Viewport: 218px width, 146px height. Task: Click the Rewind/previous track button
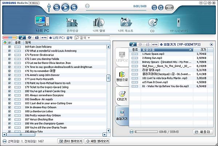[x=57, y=7]
